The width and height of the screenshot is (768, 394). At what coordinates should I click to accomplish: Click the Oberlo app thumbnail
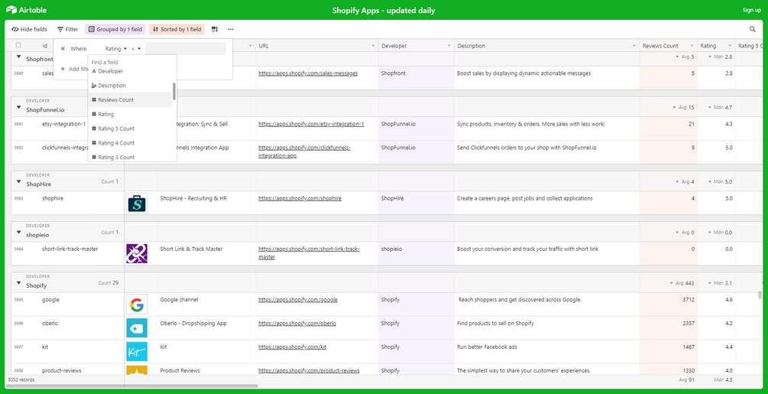click(137, 328)
